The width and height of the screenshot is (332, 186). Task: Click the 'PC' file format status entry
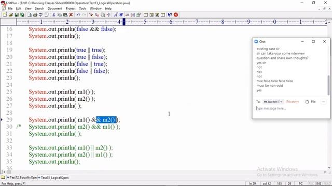click(x=300, y=184)
